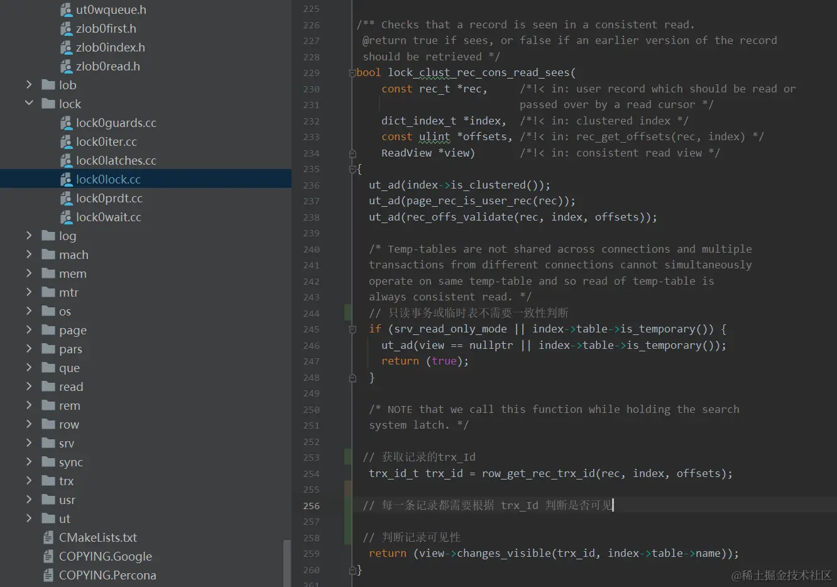This screenshot has height=587, width=837.
Task: Expand the mem folder arrow
Action: coord(29,273)
